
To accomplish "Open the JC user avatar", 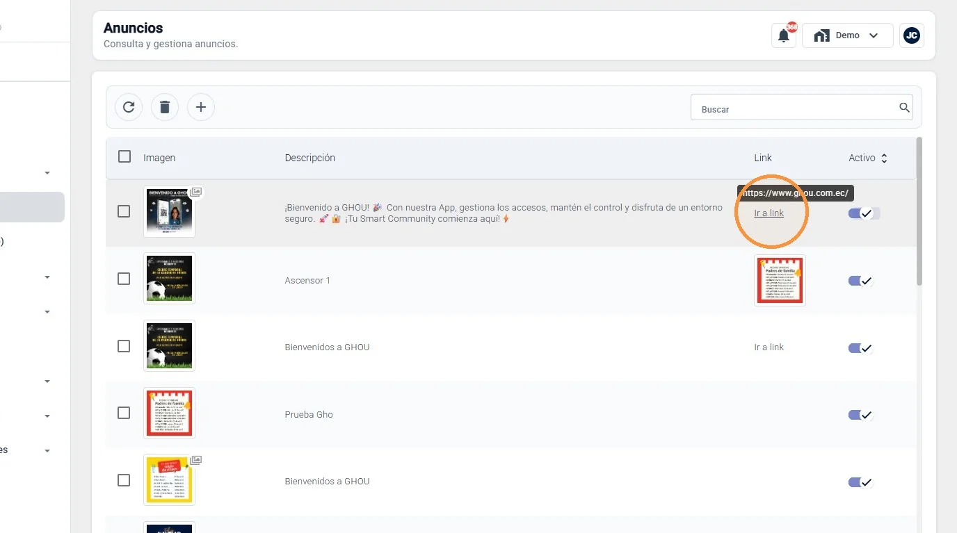I will pyautogui.click(x=912, y=35).
